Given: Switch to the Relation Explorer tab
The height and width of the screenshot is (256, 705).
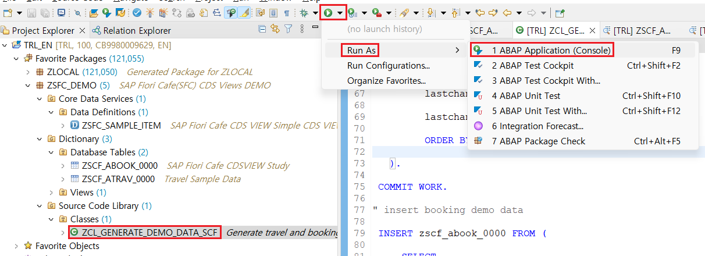Looking at the screenshot, I should coord(131,30).
